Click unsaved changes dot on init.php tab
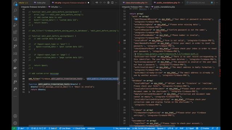Viewport: 232px width, 130px height. click(88, 3)
